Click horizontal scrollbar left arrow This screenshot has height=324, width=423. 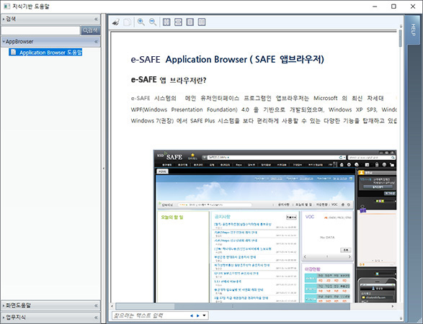pos(112,306)
